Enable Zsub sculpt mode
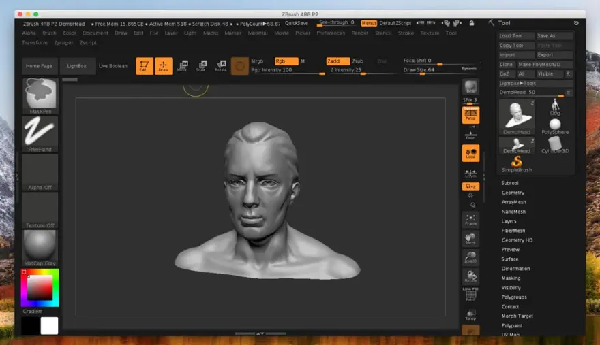The height and width of the screenshot is (345, 600). (358, 61)
